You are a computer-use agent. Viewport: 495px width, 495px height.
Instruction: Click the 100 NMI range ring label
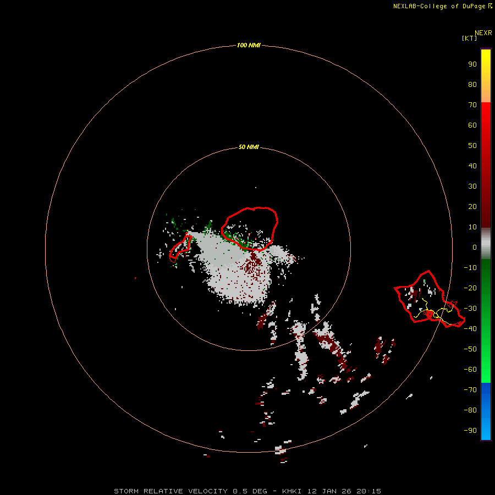(249, 45)
